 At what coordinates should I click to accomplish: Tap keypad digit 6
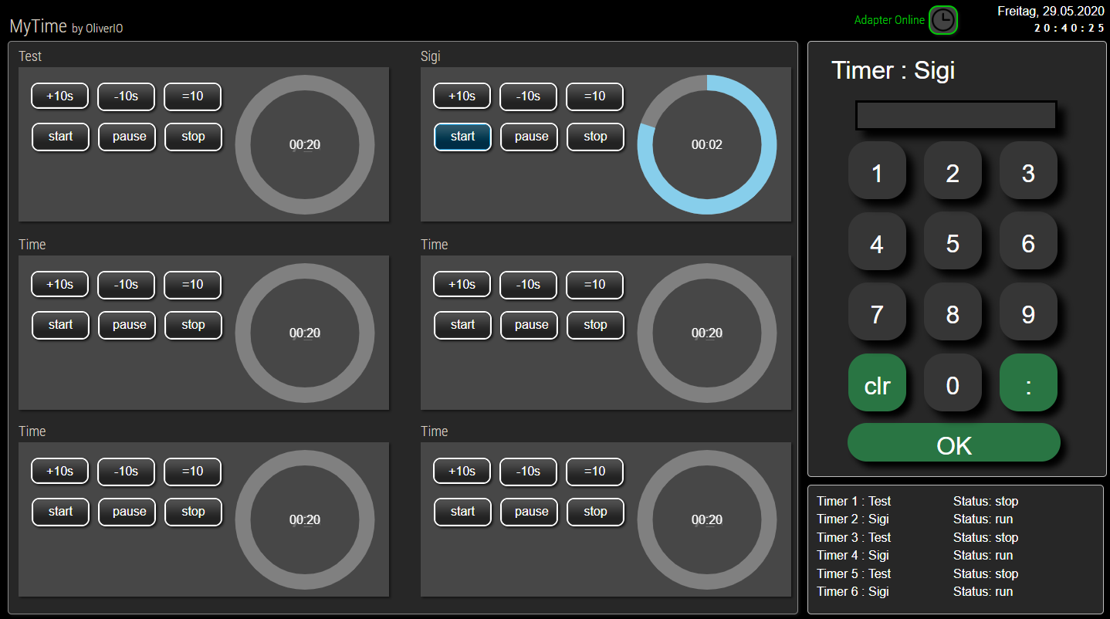tap(1028, 242)
